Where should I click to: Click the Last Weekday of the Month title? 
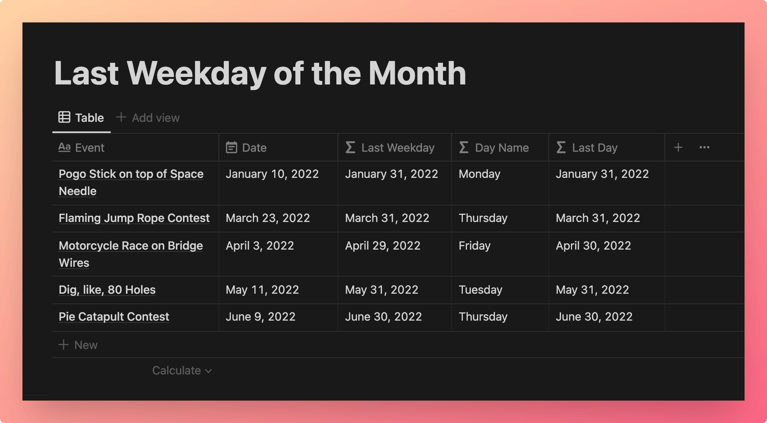tap(260, 73)
